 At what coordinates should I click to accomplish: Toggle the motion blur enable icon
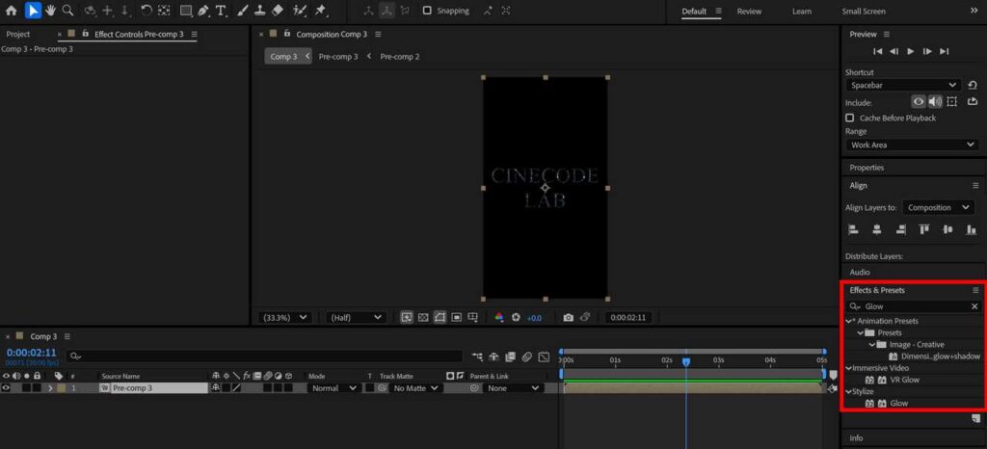[527, 357]
